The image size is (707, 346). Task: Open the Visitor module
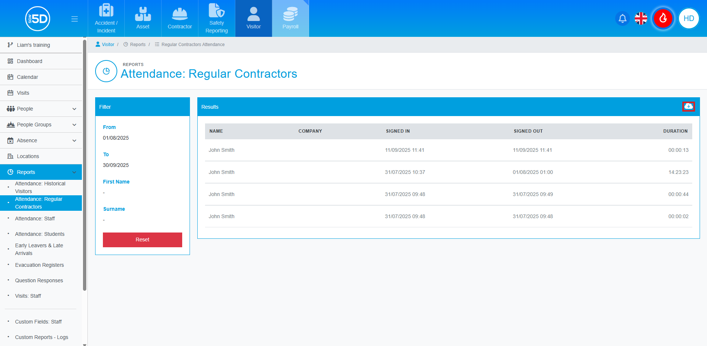tap(253, 18)
